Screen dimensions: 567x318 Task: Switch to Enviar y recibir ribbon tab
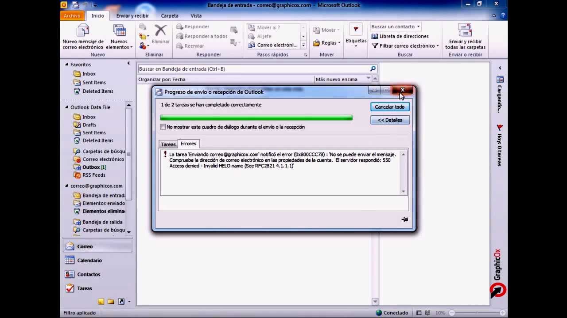pos(132,15)
